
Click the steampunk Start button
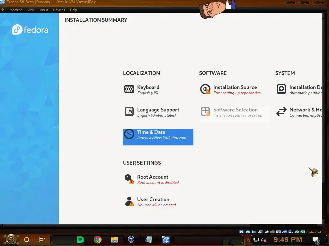(11, 240)
